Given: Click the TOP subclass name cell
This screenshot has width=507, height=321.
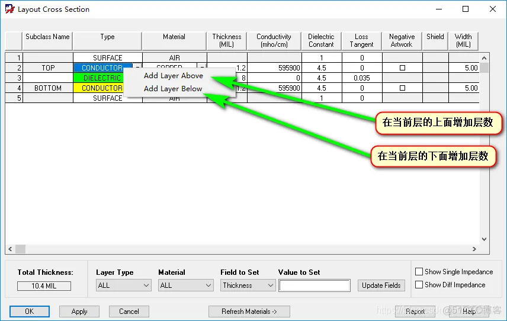Looking at the screenshot, I should coord(48,68).
